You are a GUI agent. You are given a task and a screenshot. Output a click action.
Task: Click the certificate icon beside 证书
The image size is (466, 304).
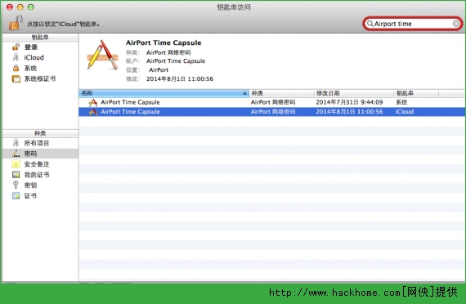[x=16, y=196]
